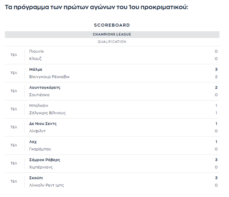This screenshot has height=197, width=229.
Task: Click the Πιουνίκ team name
Action: point(36,51)
